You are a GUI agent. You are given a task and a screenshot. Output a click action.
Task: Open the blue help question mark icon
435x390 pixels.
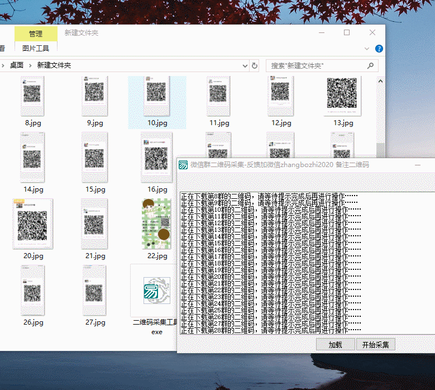click(x=379, y=49)
